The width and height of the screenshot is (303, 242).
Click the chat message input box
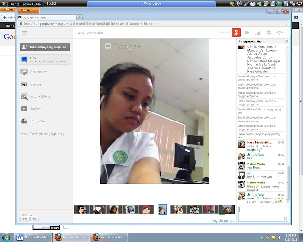263,214
